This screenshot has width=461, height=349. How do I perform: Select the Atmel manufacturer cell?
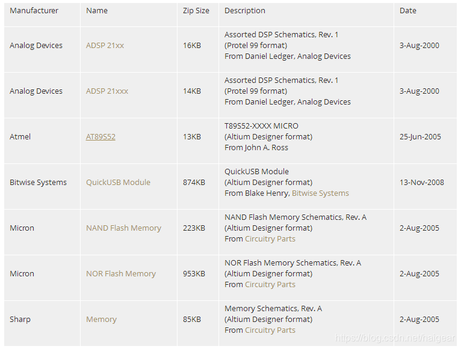(20, 137)
